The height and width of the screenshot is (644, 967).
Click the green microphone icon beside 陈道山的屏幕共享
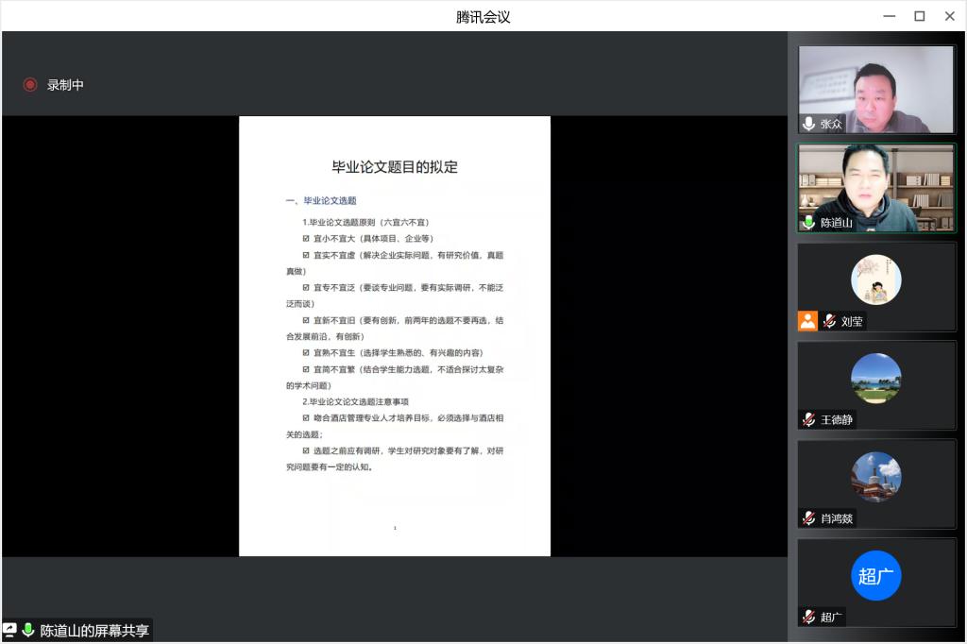point(28,630)
